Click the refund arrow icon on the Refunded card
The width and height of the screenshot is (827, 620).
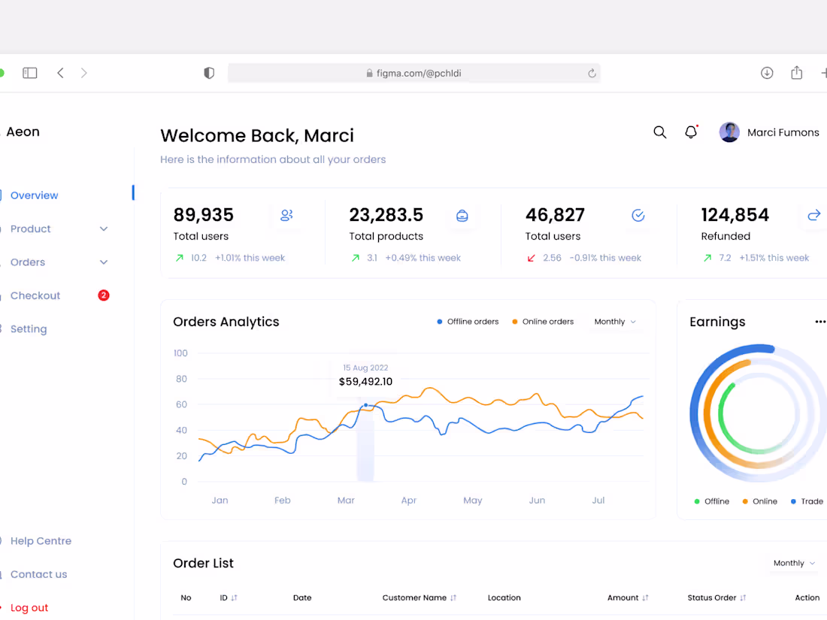(x=813, y=215)
